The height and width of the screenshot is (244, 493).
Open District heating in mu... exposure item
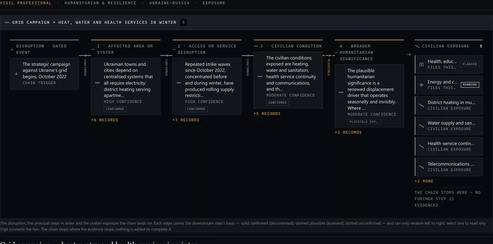point(449,105)
